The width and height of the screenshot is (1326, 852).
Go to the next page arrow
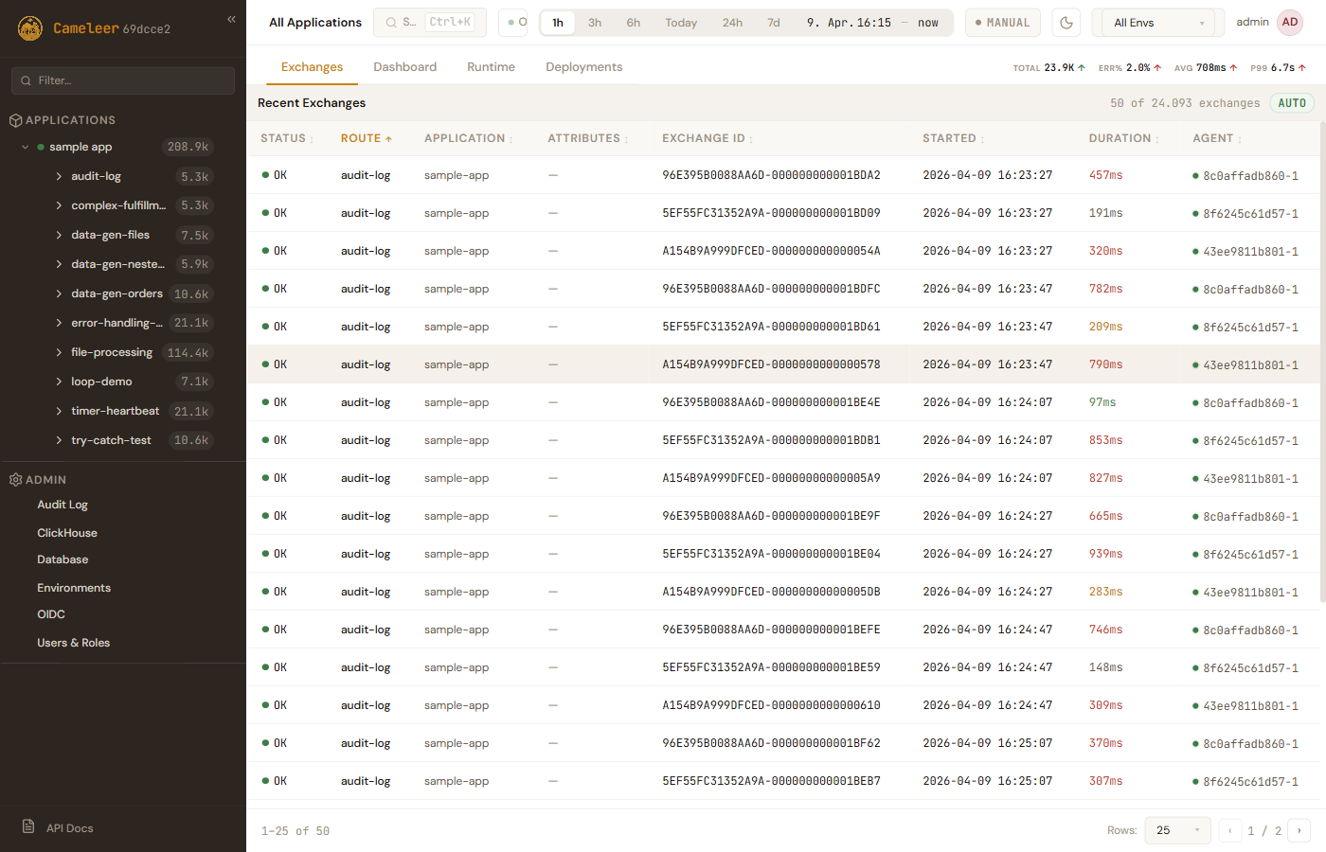(x=1299, y=830)
